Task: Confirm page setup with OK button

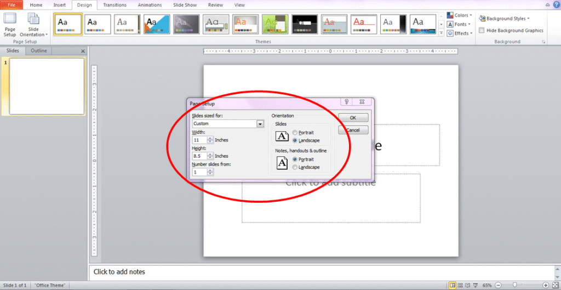Action: pyautogui.click(x=353, y=118)
